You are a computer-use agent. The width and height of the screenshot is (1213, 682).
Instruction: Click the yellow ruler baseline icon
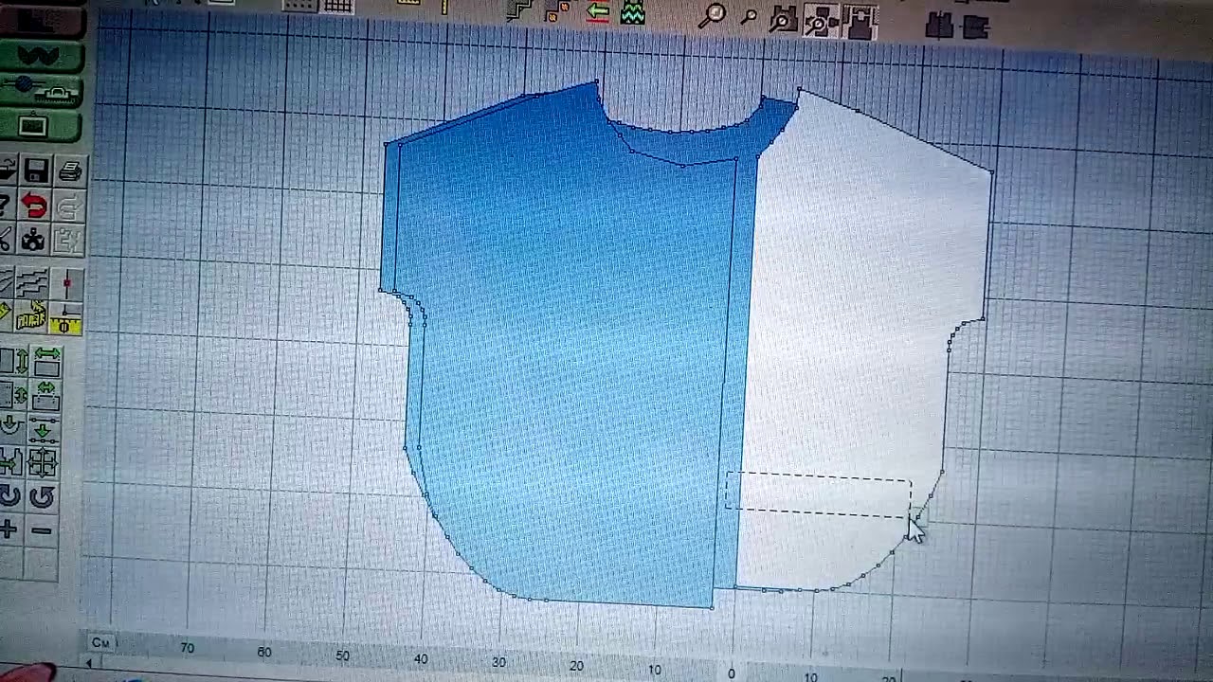[x=66, y=320]
